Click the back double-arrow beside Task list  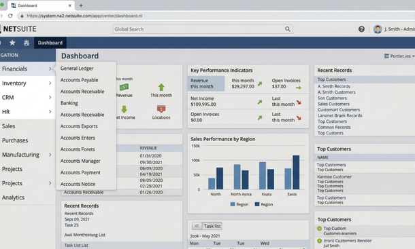point(197,226)
